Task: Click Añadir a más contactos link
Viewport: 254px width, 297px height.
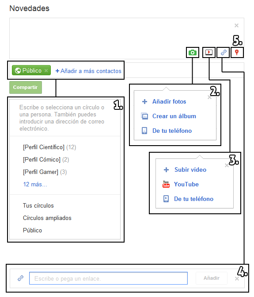Action: click(x=88, y=71)
